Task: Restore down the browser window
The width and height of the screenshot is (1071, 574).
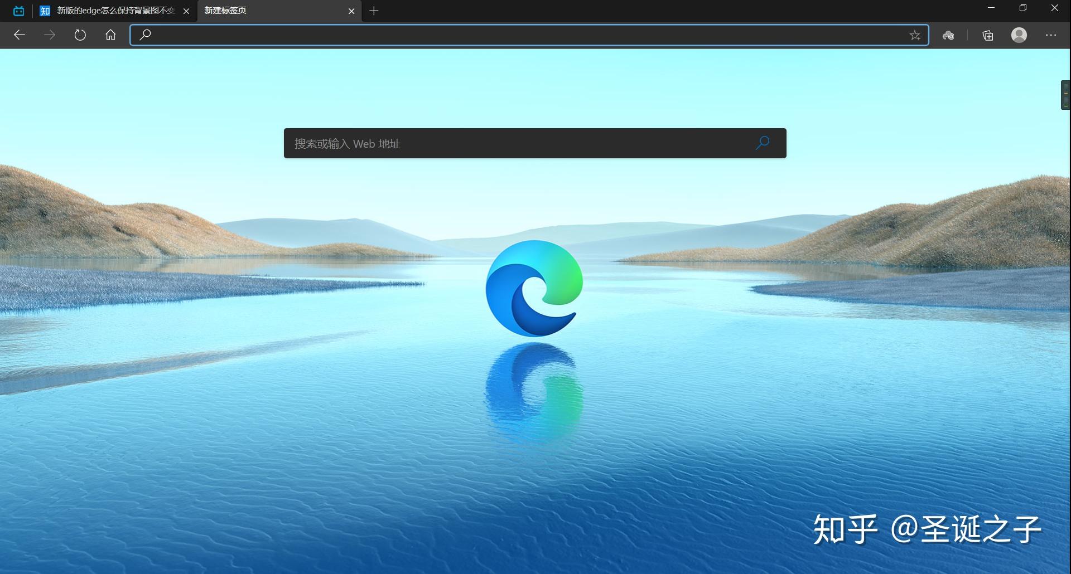Action: click(1023, 8)
